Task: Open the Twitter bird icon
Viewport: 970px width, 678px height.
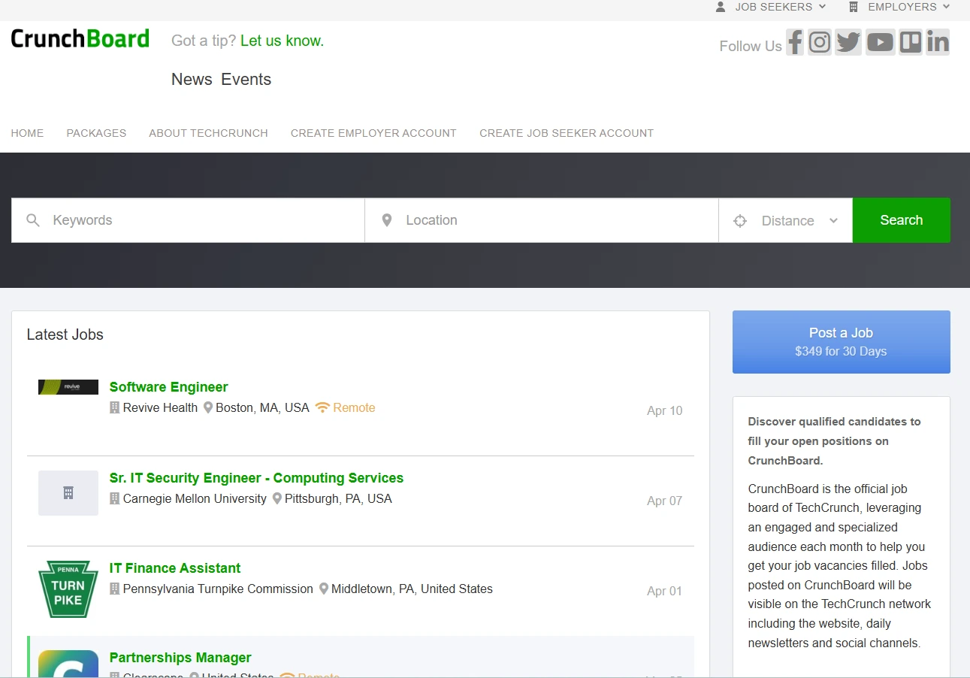Action: tap(848, 42)
